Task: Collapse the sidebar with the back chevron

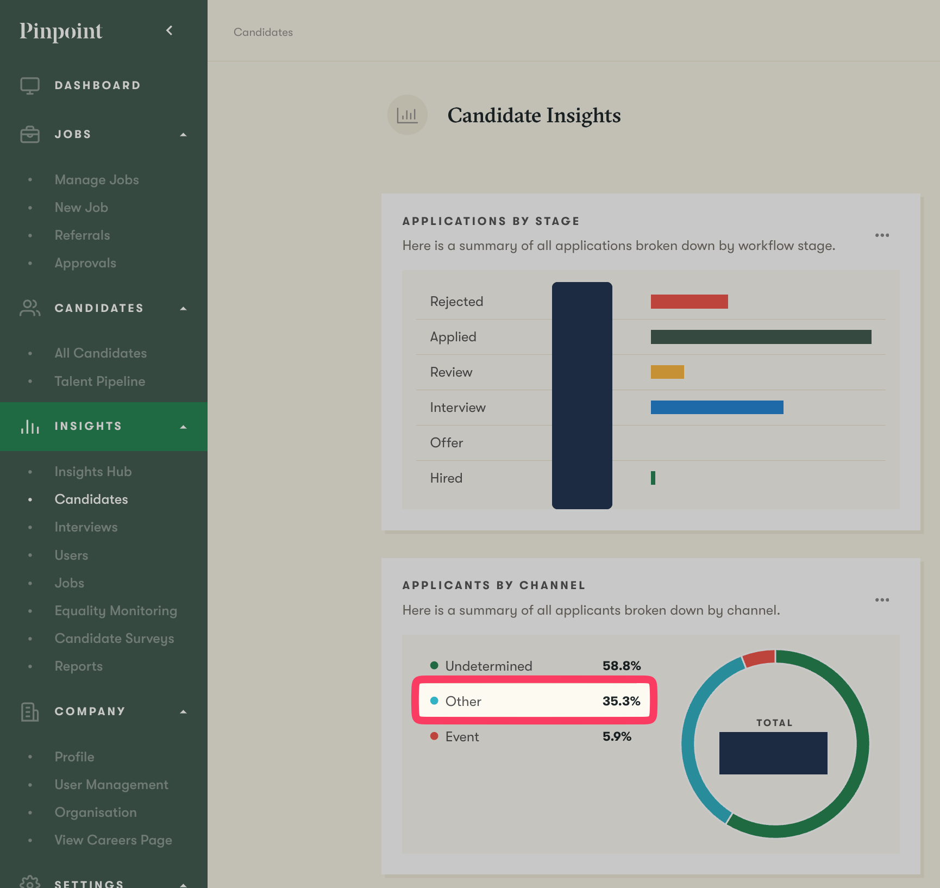Action: [x=170, y=30]
